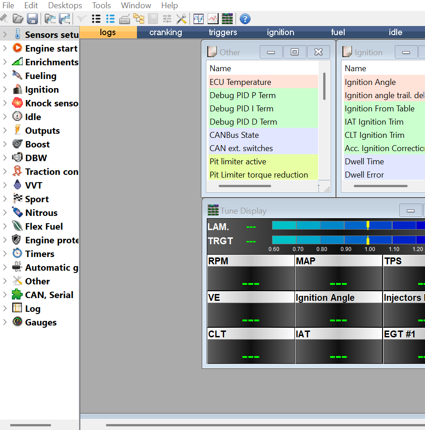Image resolution: width=425 pixels, height=430 pixels.
Task: Click the LAM. lambda bar yellow marker
Action: coord(368,225)
